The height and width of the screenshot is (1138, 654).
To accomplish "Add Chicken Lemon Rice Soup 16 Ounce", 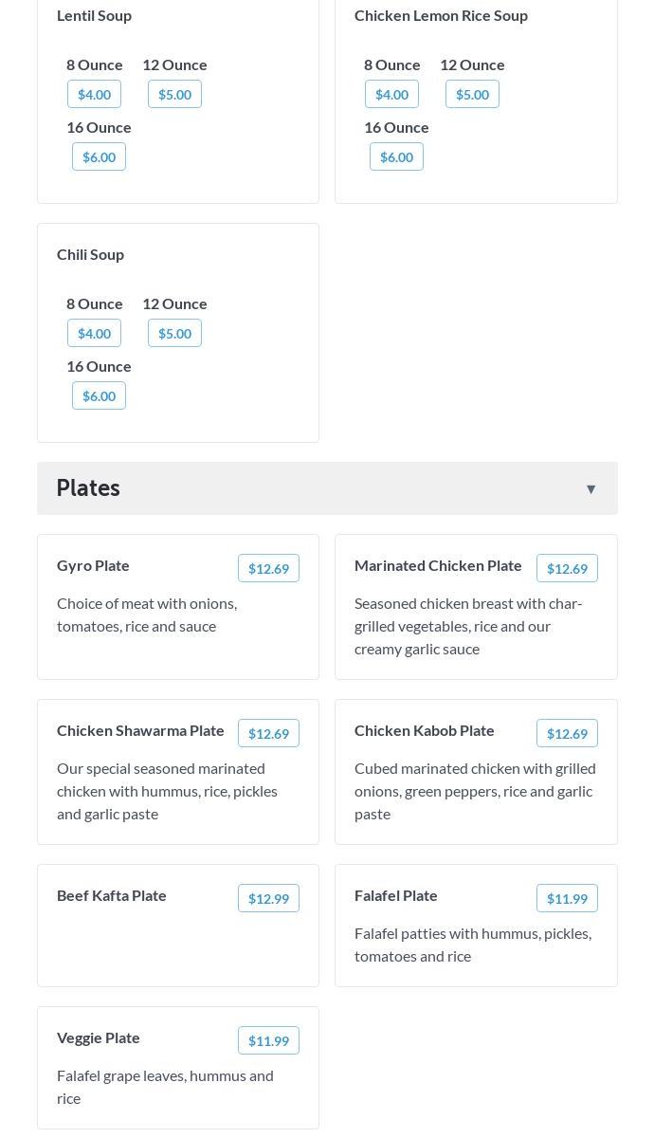I will [x=396, y=157].
